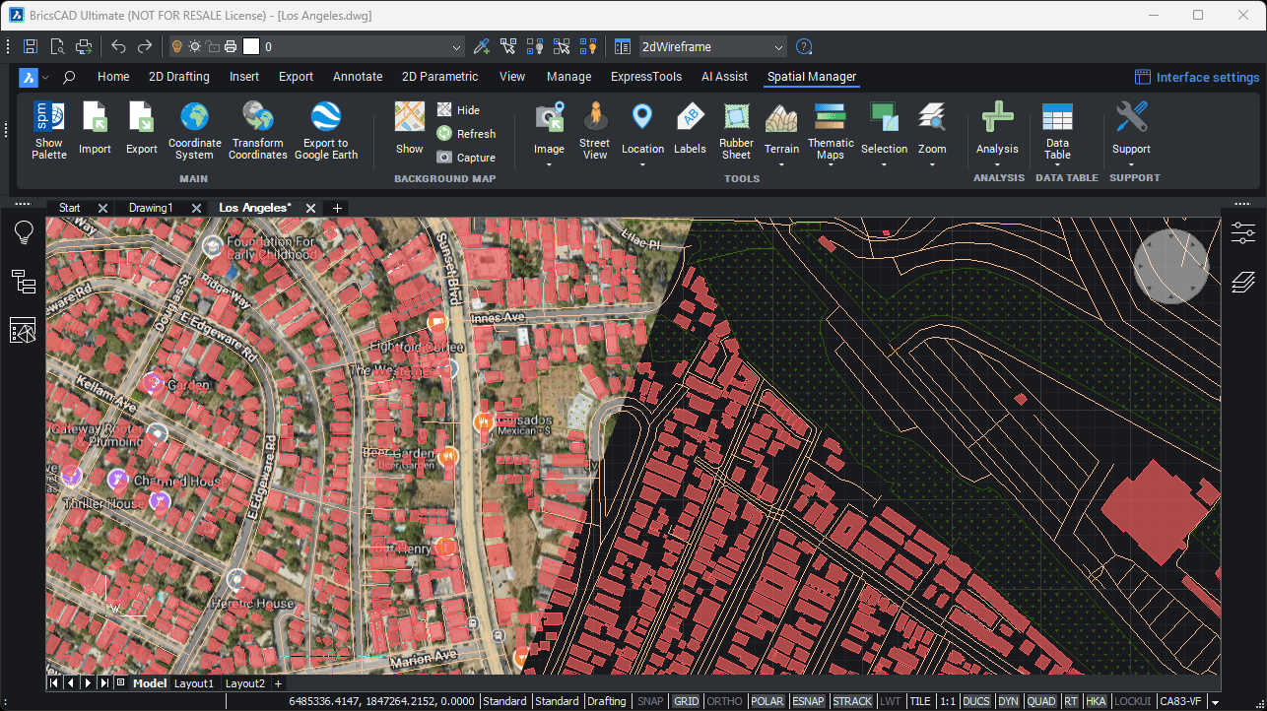Viewport: 1267px width, 711px height.
Task: Launch Transform Coordinates
Action: coord(258,130)
